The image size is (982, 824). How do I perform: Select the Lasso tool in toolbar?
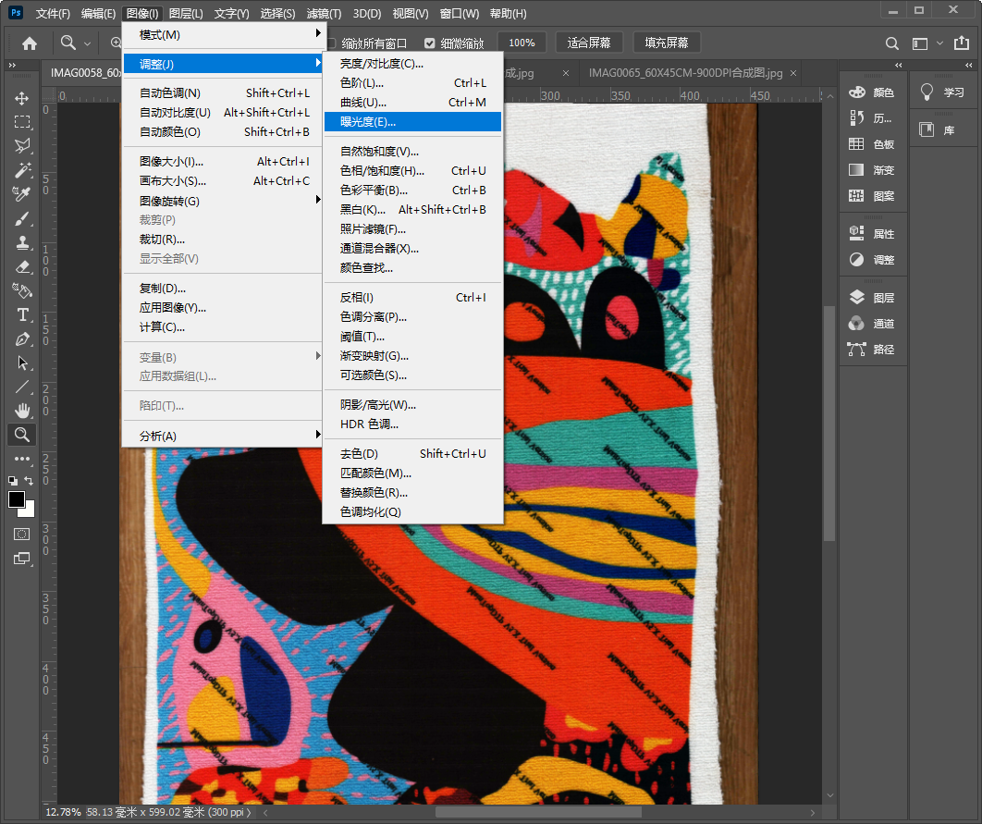[x=22, y=146]
